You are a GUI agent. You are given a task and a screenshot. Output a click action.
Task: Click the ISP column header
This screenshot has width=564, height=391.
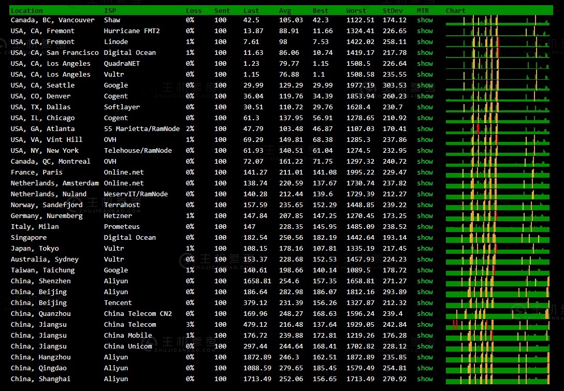pyautogui.click(x=110, y=11)
